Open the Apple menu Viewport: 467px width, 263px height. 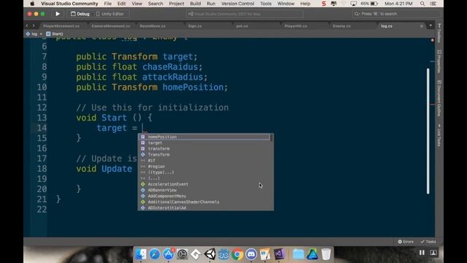tap(32, 4)
